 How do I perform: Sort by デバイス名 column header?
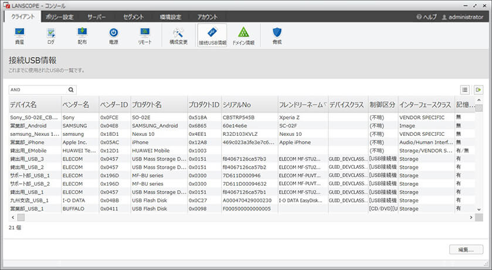tap(35, 105)
